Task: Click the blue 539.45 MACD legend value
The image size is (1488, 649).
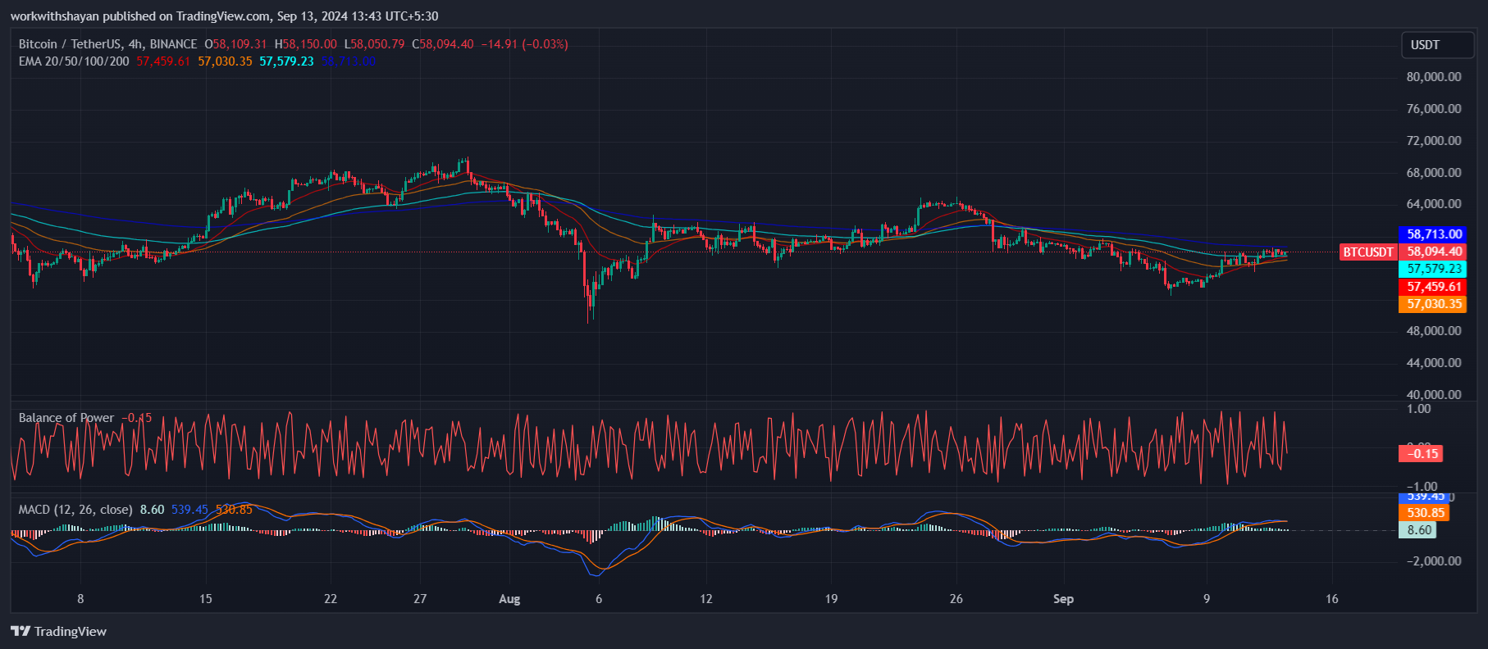Action: pyautogui.click(x=189, y=510)
